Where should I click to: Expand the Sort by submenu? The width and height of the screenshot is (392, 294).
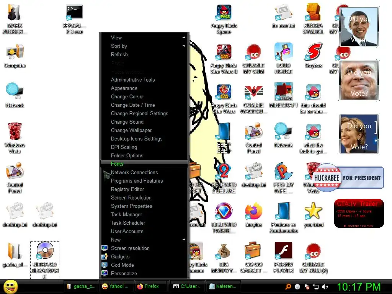(144, 46)
